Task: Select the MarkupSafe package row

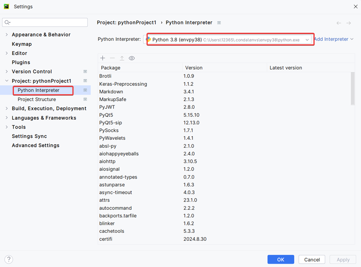Action: pyautogui.click(x=224, y=99)
